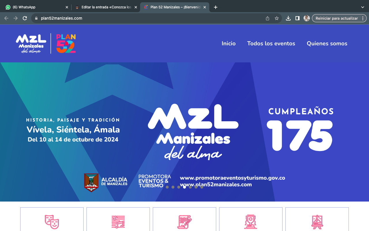
Task: Click the www.promotoraeventosyturismo.gov.co text
Action: (x=232, y=178)
